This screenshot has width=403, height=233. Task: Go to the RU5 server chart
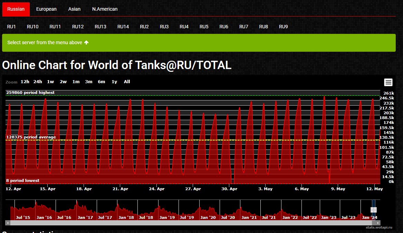(x=204, y=27)
